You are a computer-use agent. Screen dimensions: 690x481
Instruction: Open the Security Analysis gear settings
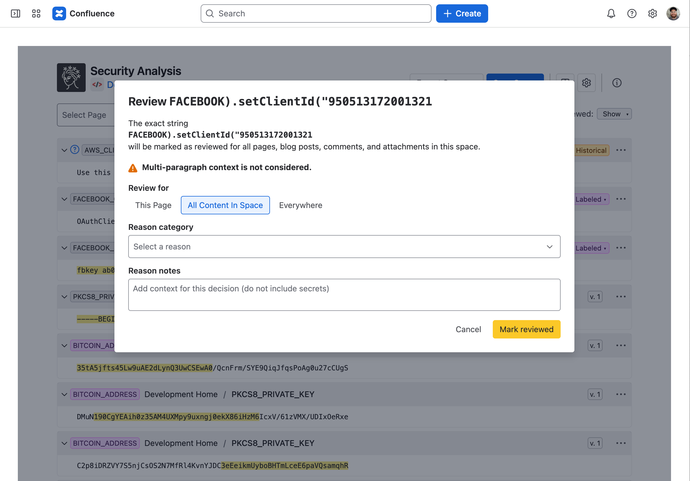[586, 83]
